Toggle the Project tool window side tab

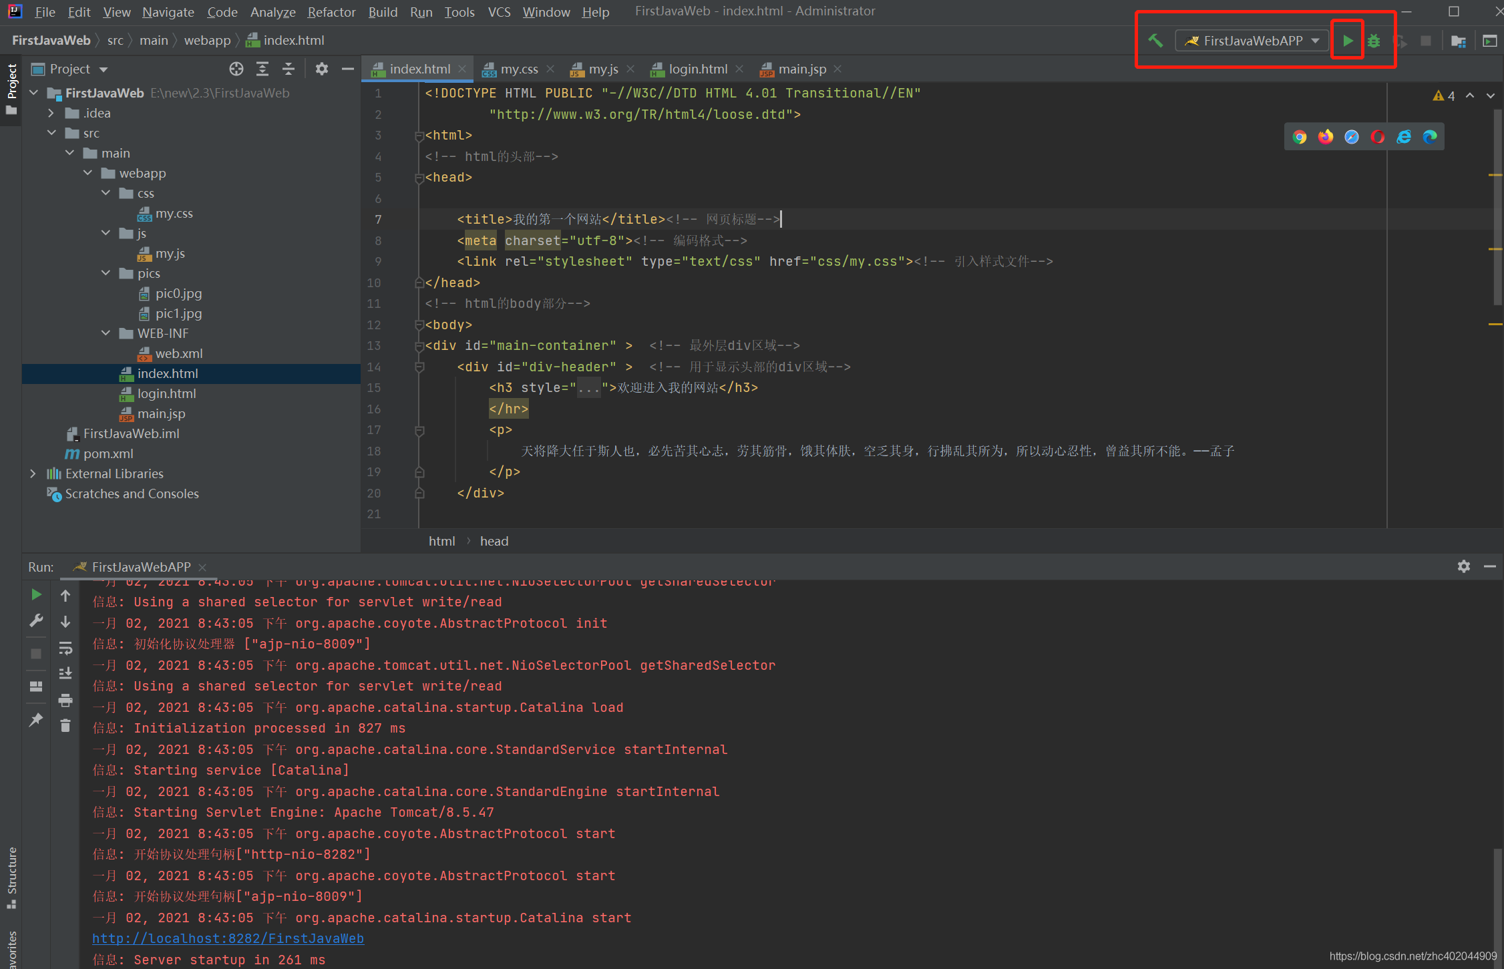11,89
